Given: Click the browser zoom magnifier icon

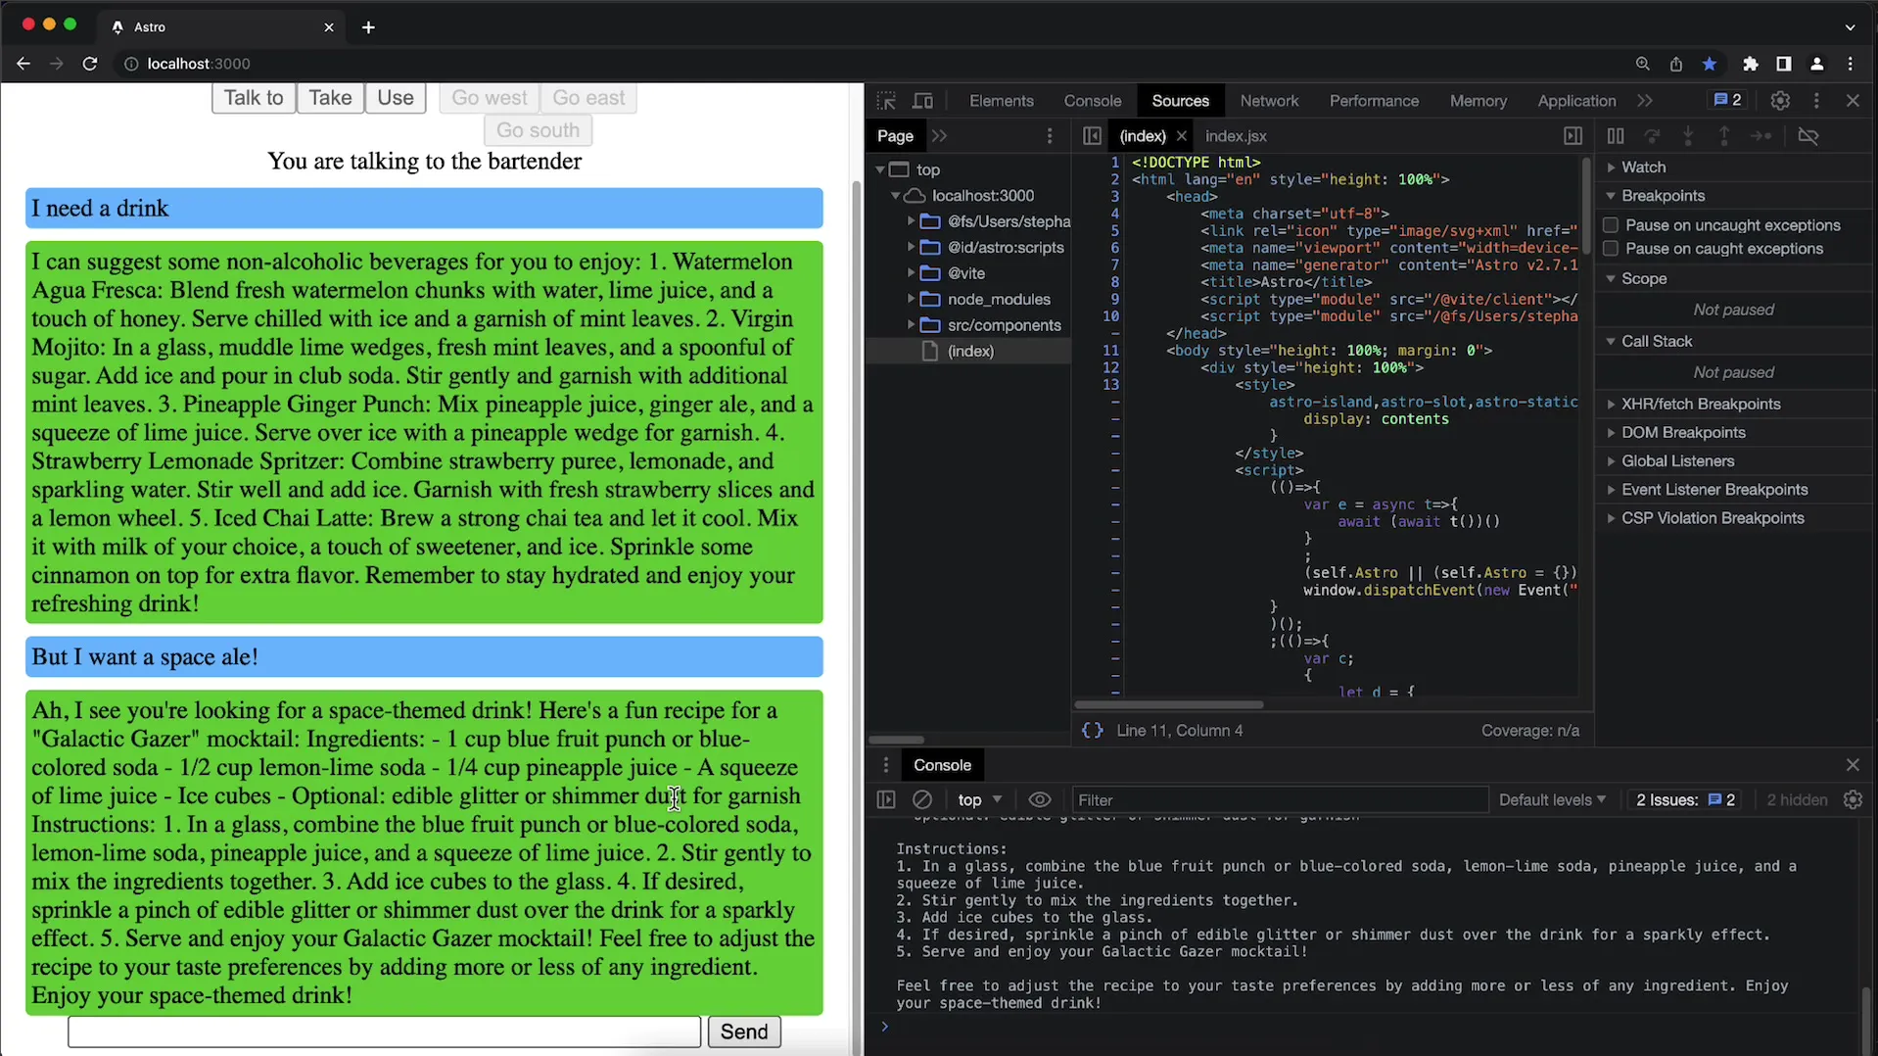Looking at the screenshot, I should tap(1643, 64).
